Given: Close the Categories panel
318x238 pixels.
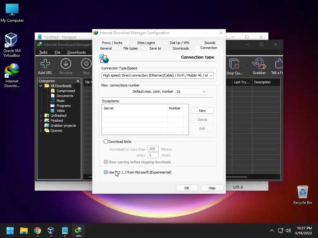Looking at the screenshot, I should point(78,81).
